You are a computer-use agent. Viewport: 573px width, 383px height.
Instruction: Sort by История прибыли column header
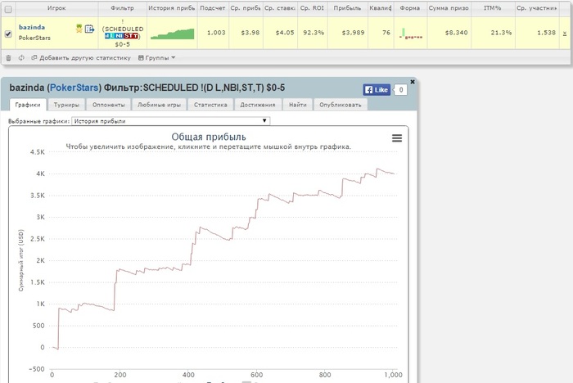(x=172, y=8)
